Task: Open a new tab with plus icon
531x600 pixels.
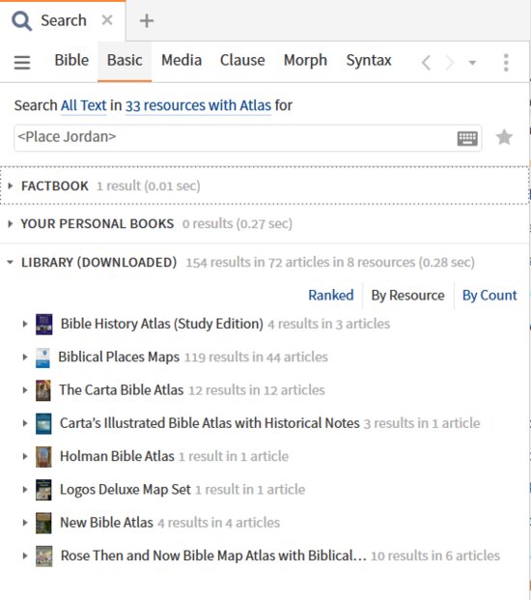Action: click(147, 20)
